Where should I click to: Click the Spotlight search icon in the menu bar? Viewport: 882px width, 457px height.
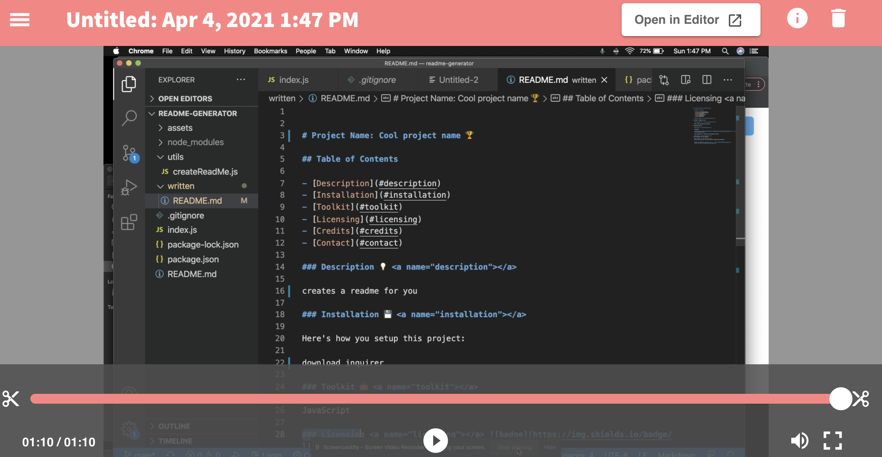pyautogui.click(x=725, y=51)
